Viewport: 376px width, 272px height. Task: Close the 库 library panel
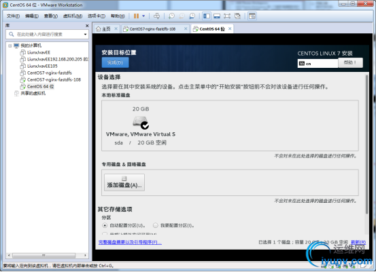pos(87,26)
